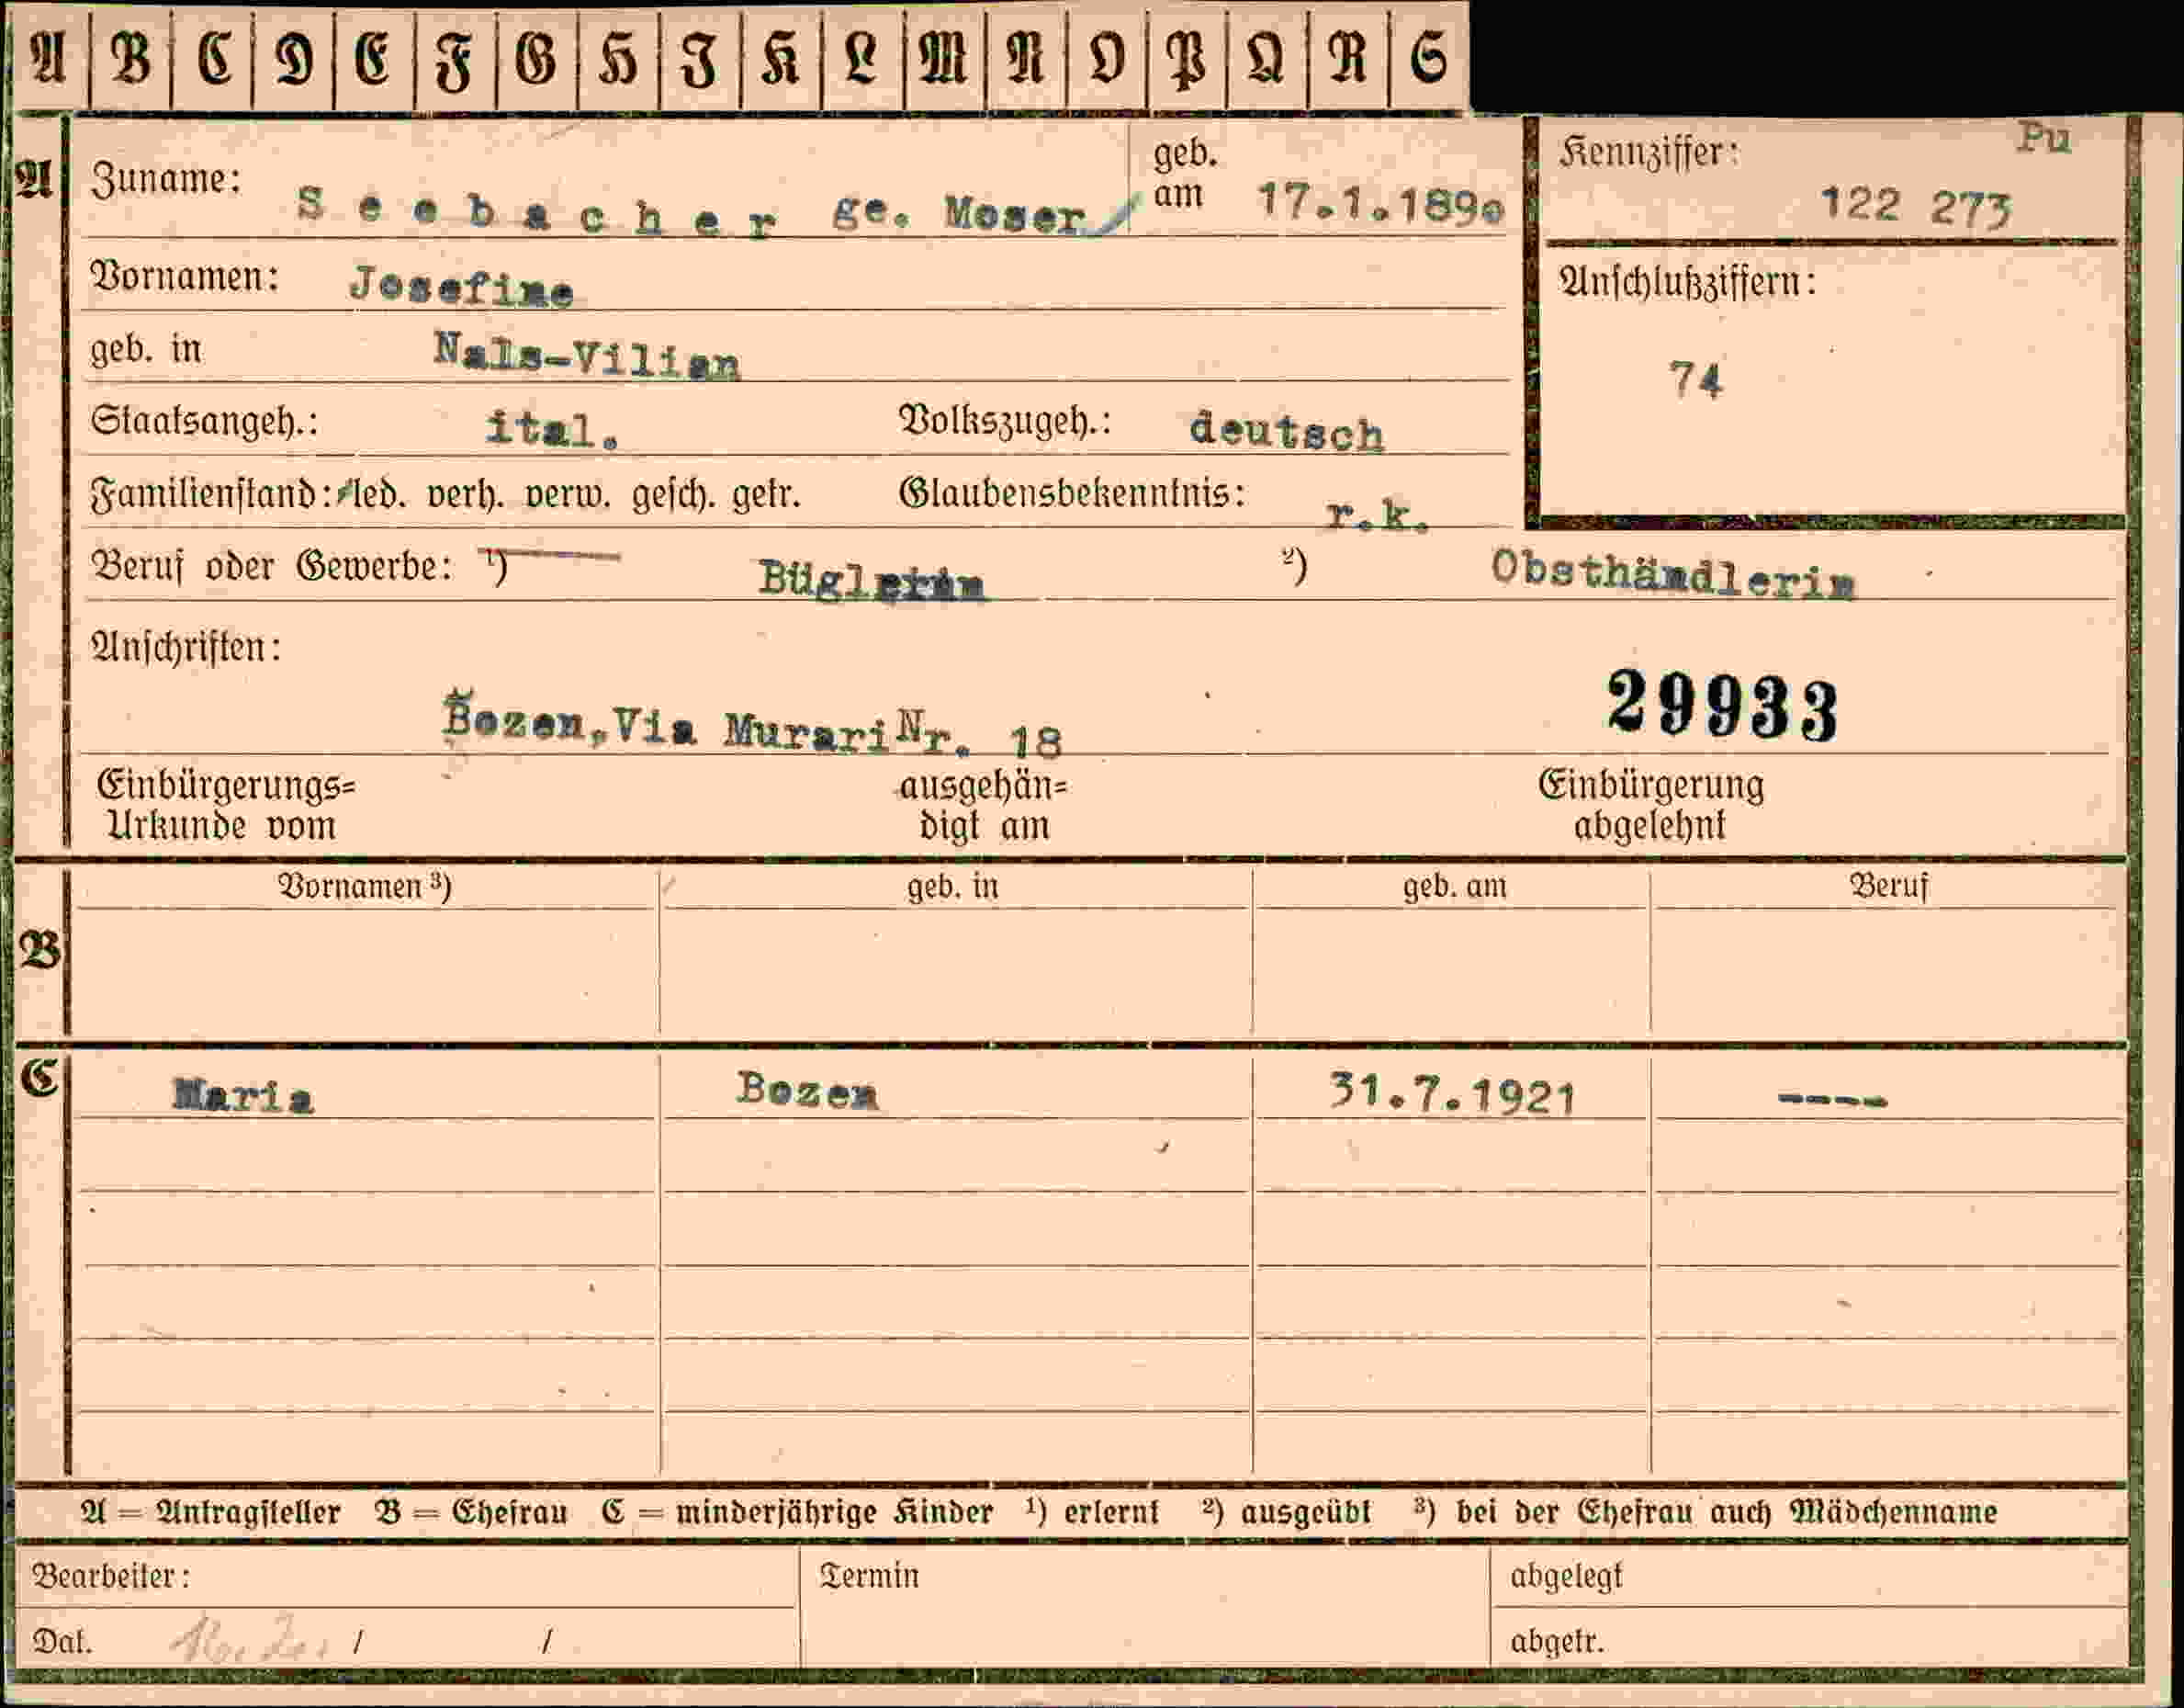
Task: Click the index tab letter 'A'
Action: pyautogui.click(x=49, y=58)
